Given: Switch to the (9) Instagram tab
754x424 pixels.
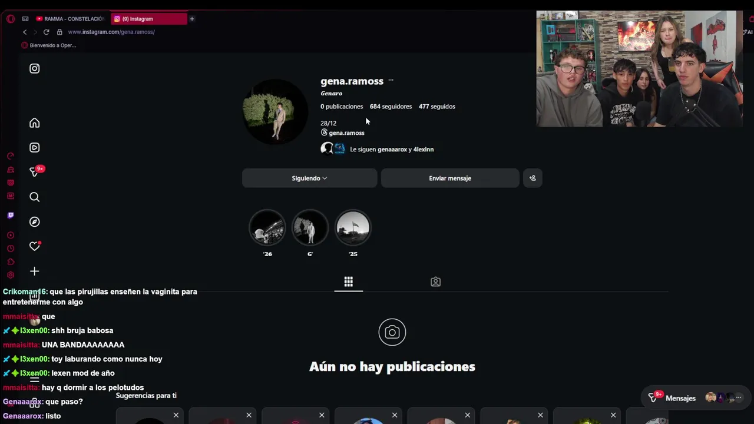Looking at the screenshot, I should click(x=148, y=19).
